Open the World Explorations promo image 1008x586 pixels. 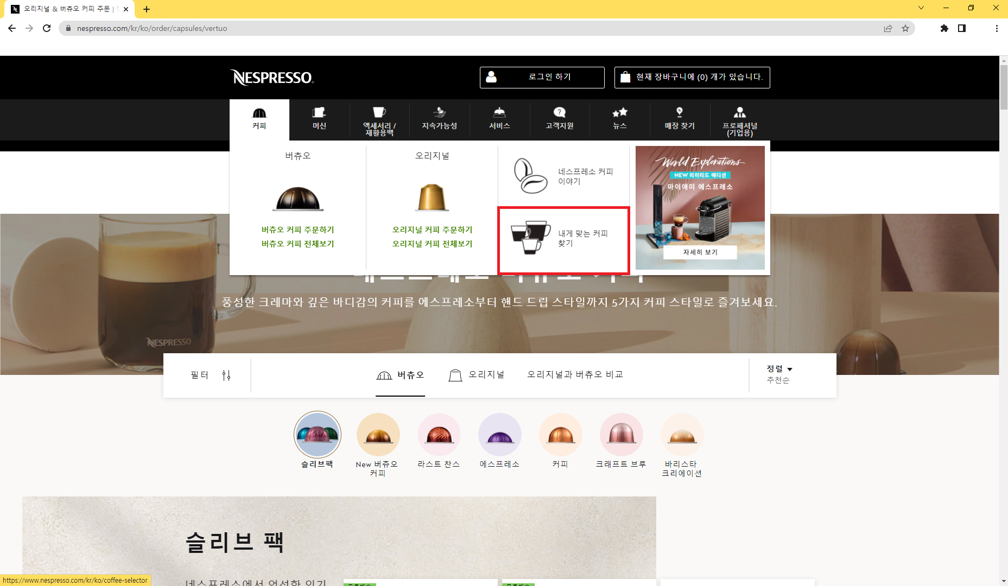[x=700, y=207]
